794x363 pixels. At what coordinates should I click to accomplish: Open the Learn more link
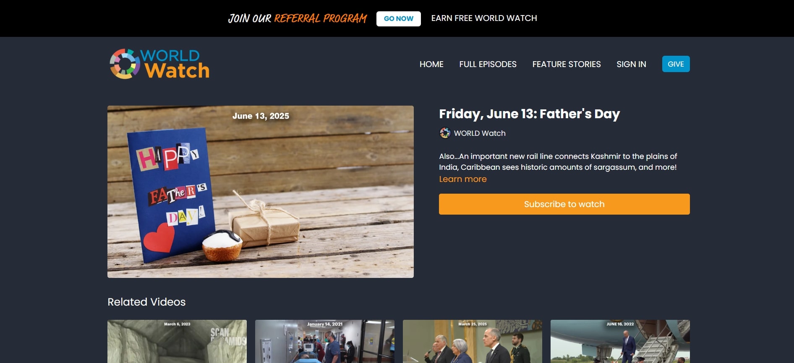pyautogui.click(x=462, y=179)
